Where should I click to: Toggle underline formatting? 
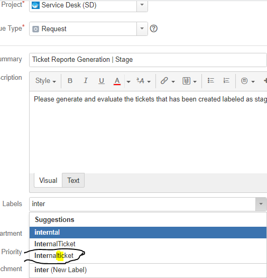point(102,81)
